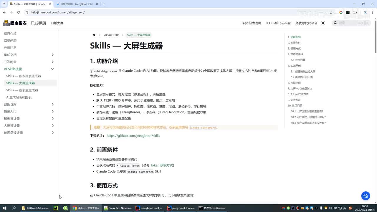Screen dimensions: 377x212
Task: Open the github.com/jeecgboot/skills download link
Action: [x=133, y=136]
